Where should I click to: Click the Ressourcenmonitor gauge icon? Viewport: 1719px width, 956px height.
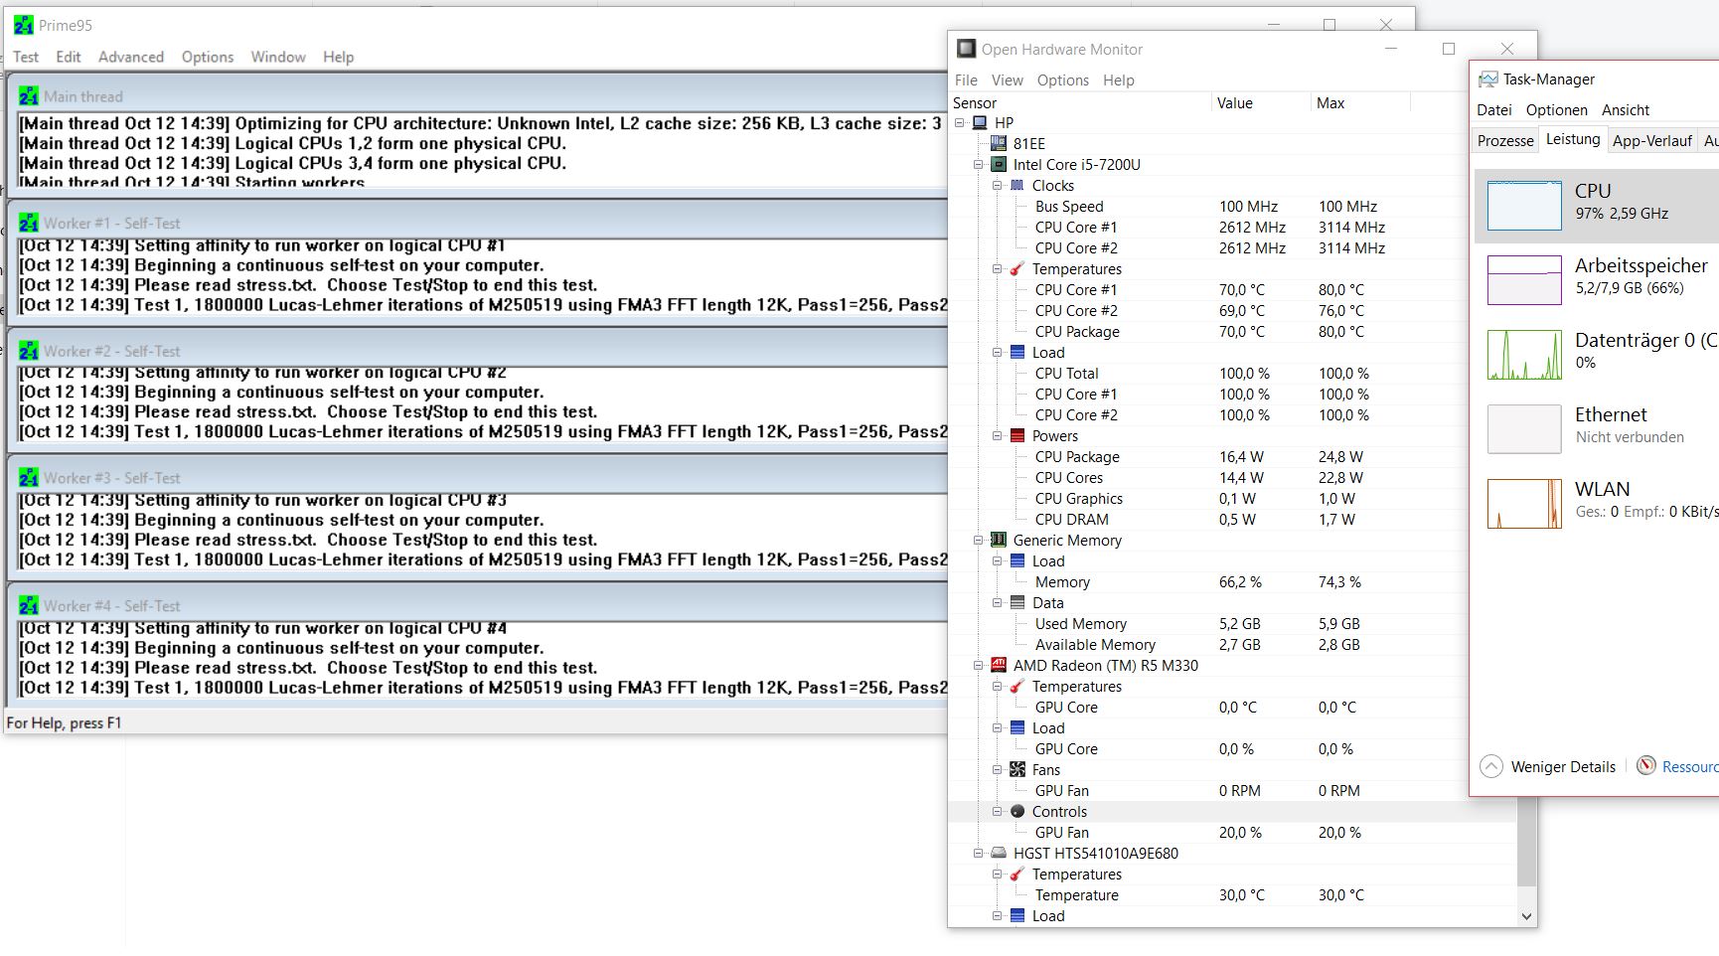(1646, 766)
